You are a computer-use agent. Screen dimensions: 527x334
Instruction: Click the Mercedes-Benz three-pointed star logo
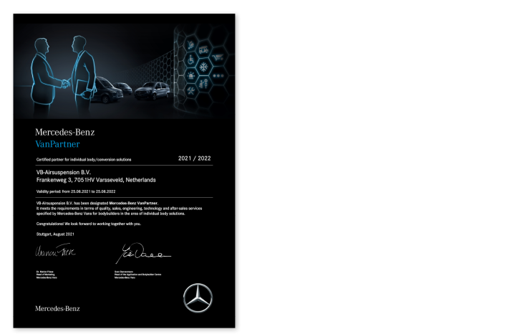198,298
